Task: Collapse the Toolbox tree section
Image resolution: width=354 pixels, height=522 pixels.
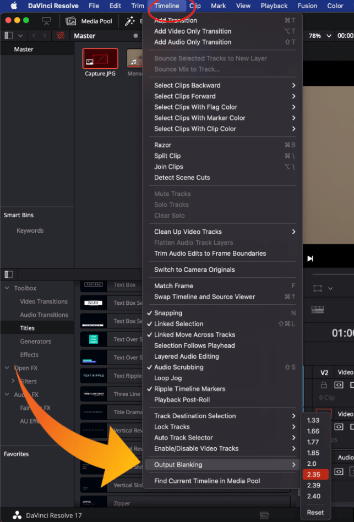Action: 7,288
